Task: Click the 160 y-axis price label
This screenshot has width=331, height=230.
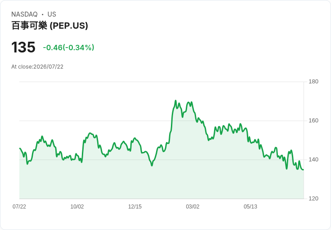Action: (x=313, y=121)
